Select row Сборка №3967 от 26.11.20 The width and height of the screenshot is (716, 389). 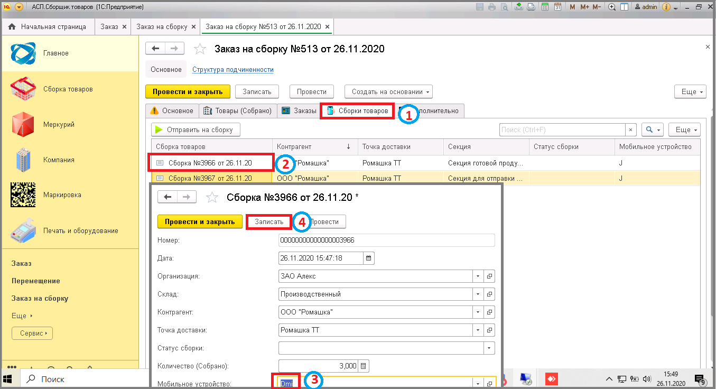coord(425,178)
